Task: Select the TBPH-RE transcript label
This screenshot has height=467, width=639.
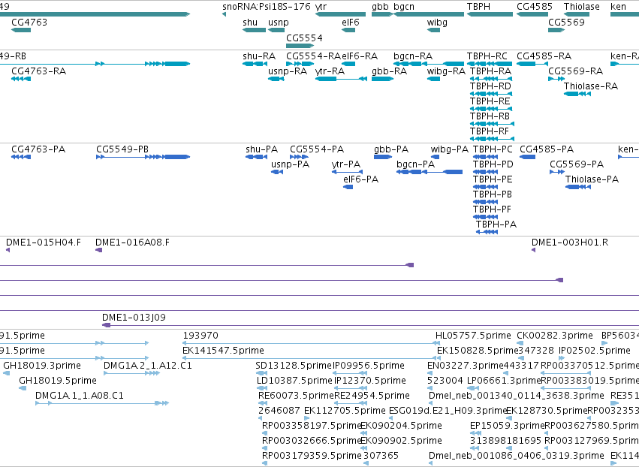Action: [x=490, y=101]
